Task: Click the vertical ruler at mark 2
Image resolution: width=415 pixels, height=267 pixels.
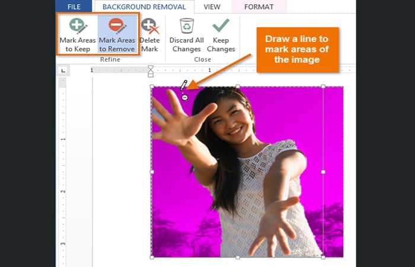Action: coord(63,191)
